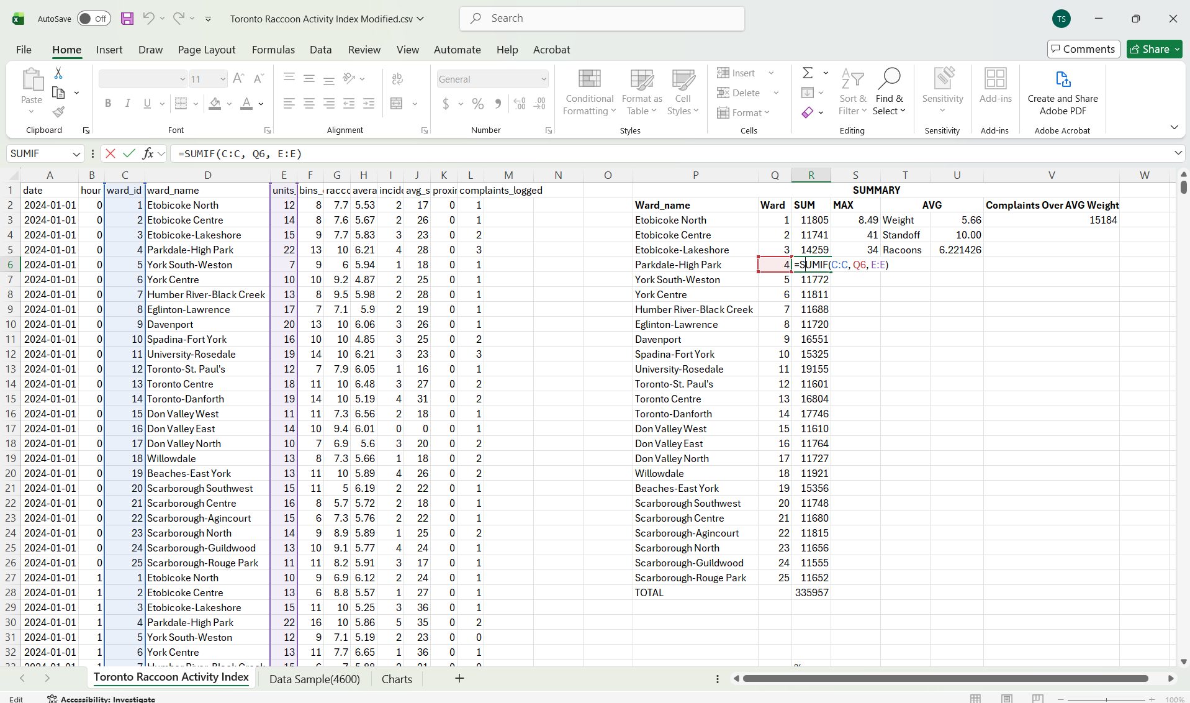
Task: Open the font name dropdown
Action: point(182,79)
